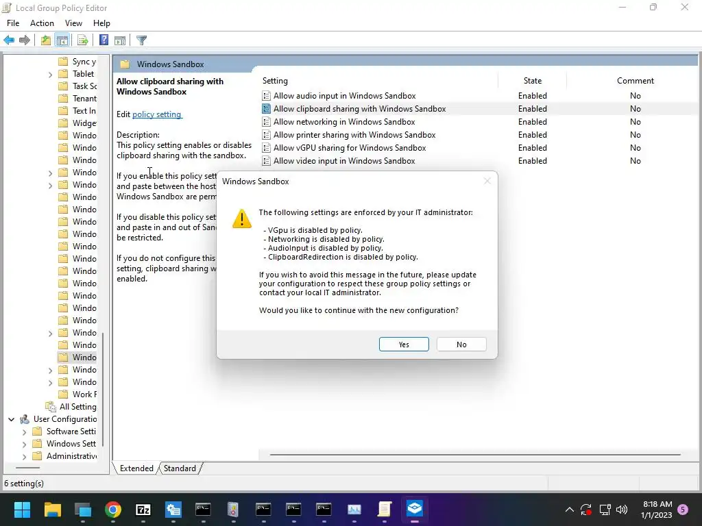
Task: Click the tree pane vertical scrollbar
Action: point(103,389)
